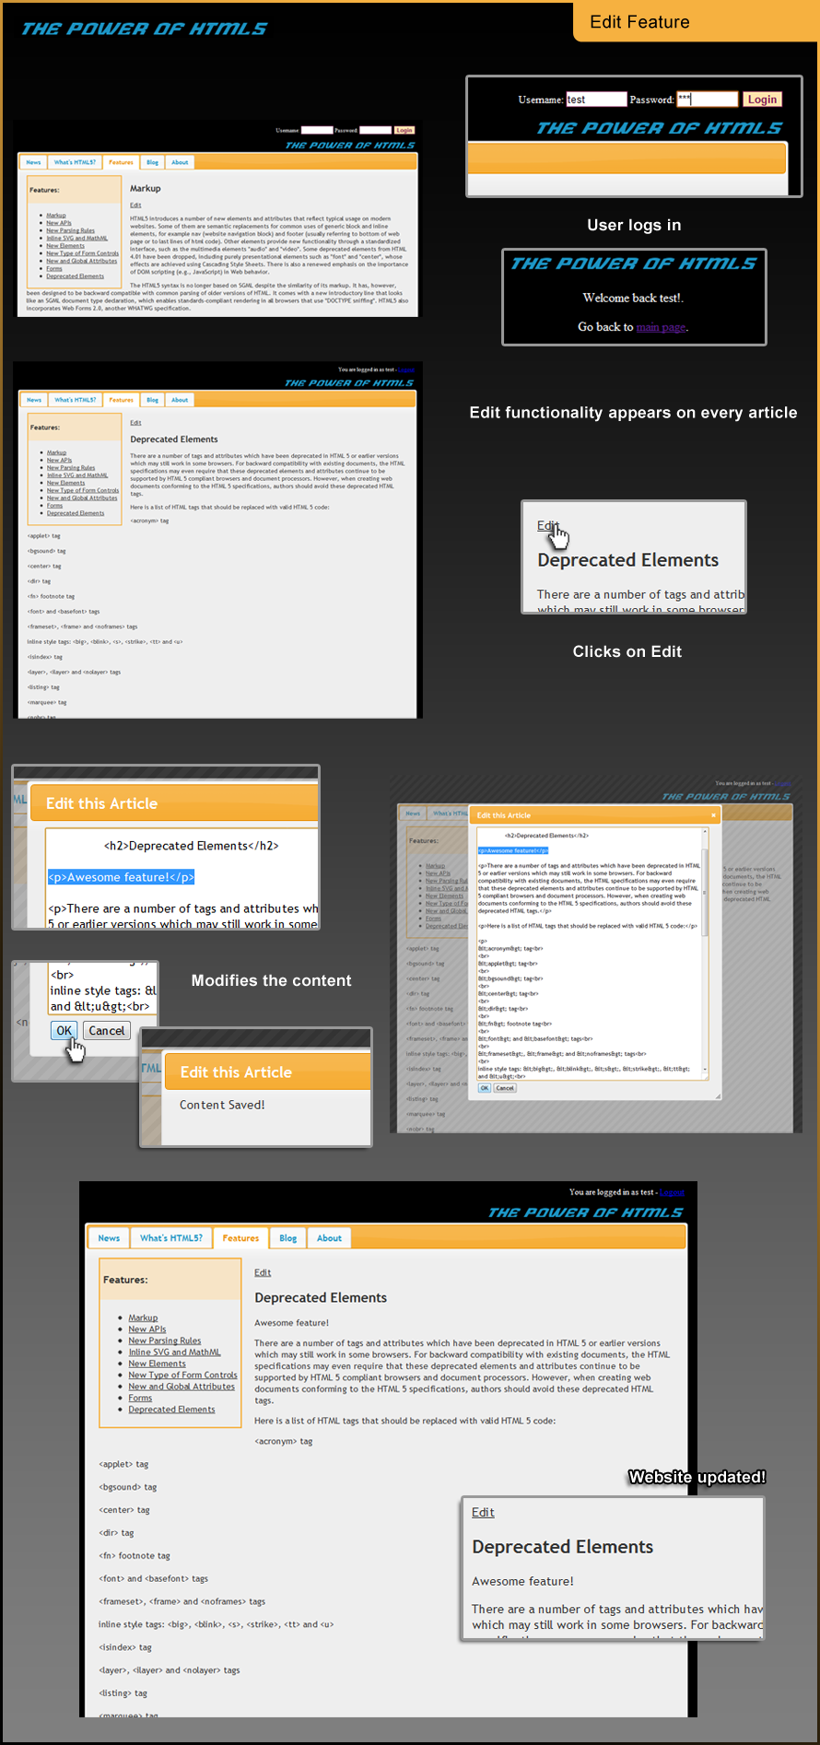The height and width of the screenshot is (1745, 820).
Task: Click the editor scrollbar's up arrow
Action: (706, 832)
